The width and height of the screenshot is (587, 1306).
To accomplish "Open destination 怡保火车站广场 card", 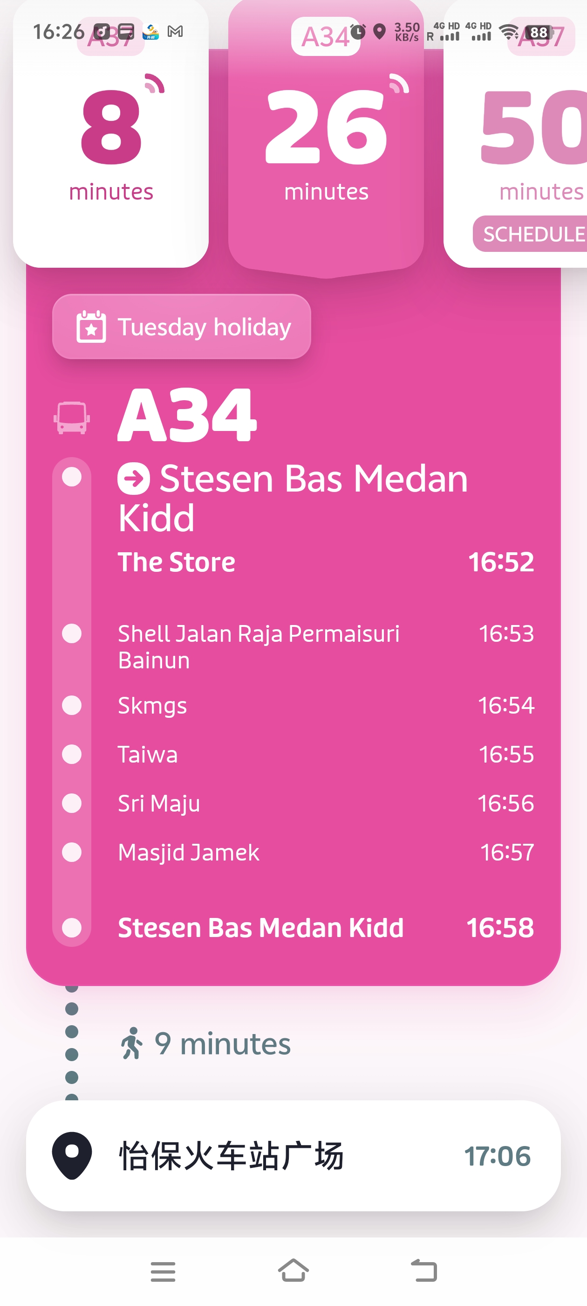I will coord(293,1155).
